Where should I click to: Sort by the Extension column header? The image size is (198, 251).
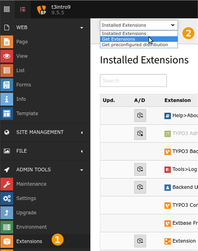(177, 100)
